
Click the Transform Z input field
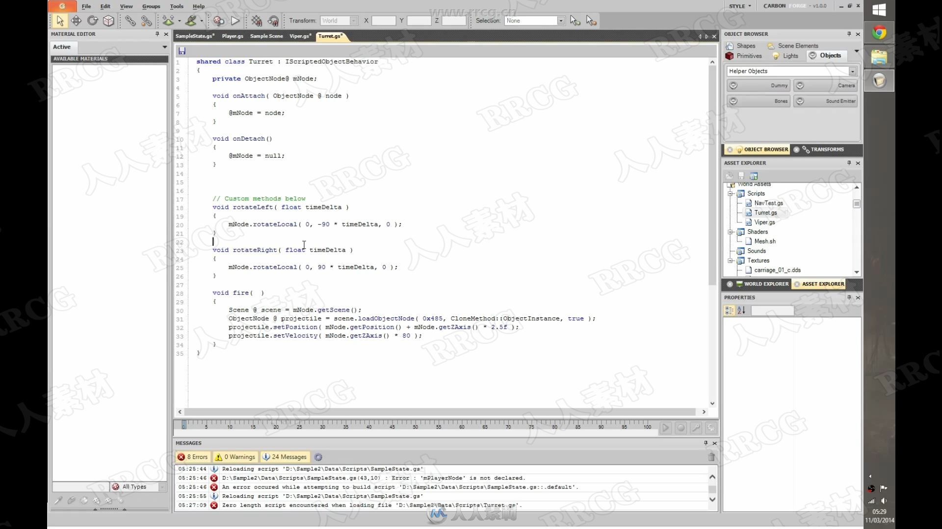[454, 21]
